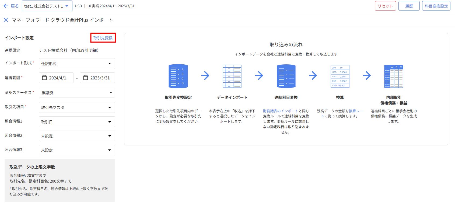Click the 取引先変換 link
The width and height of the screenshot is (455, 206).
pyautogui.click(x=103, y=38)
